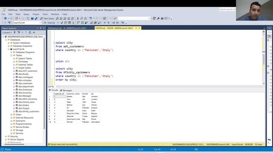Click the Copy icon in toolbar
This screenshot has height=153, width=273.
point(81,18)
